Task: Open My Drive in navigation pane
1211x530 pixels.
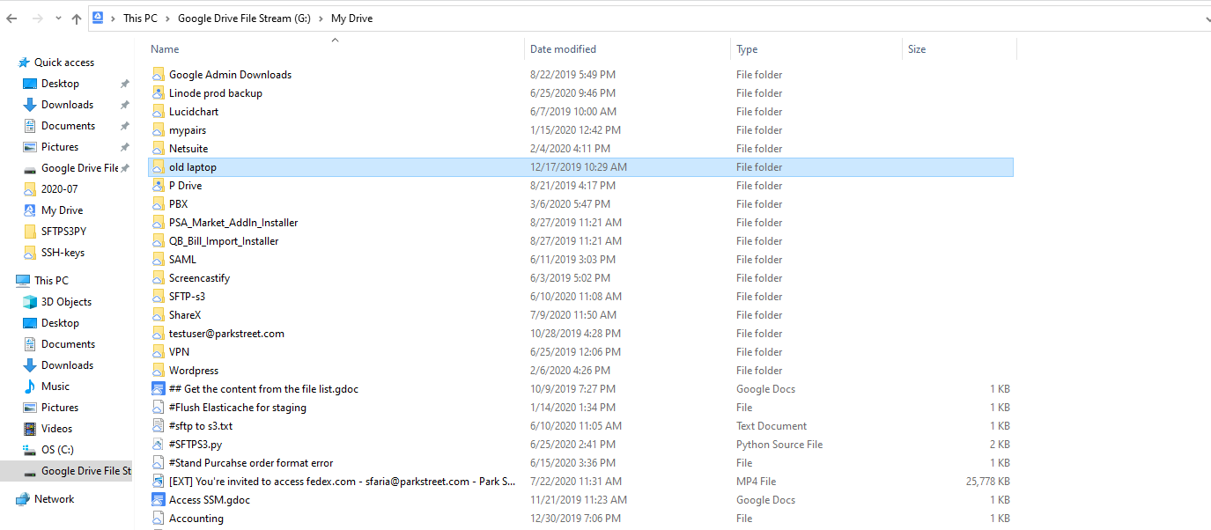Action: tap(62, 210)
